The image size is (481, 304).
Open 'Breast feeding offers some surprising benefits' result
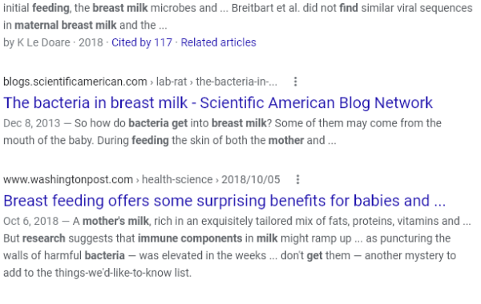tap(224, 201)
